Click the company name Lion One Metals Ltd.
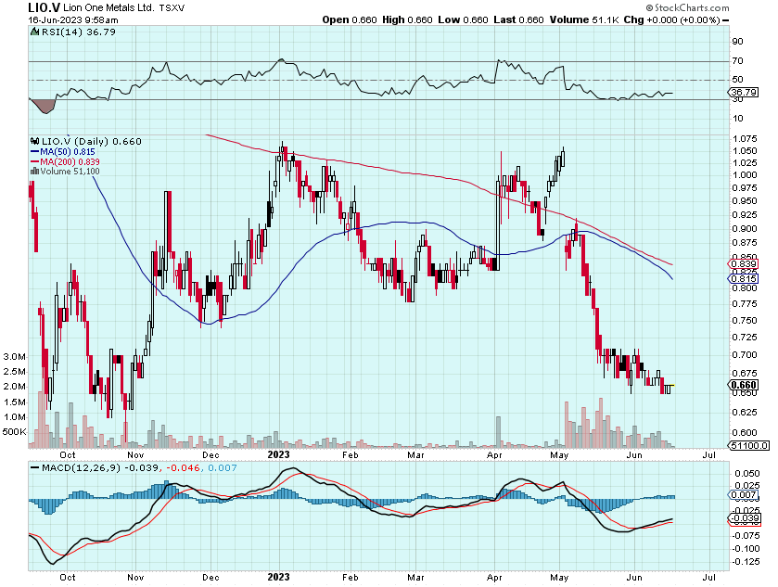 point(108,8)
